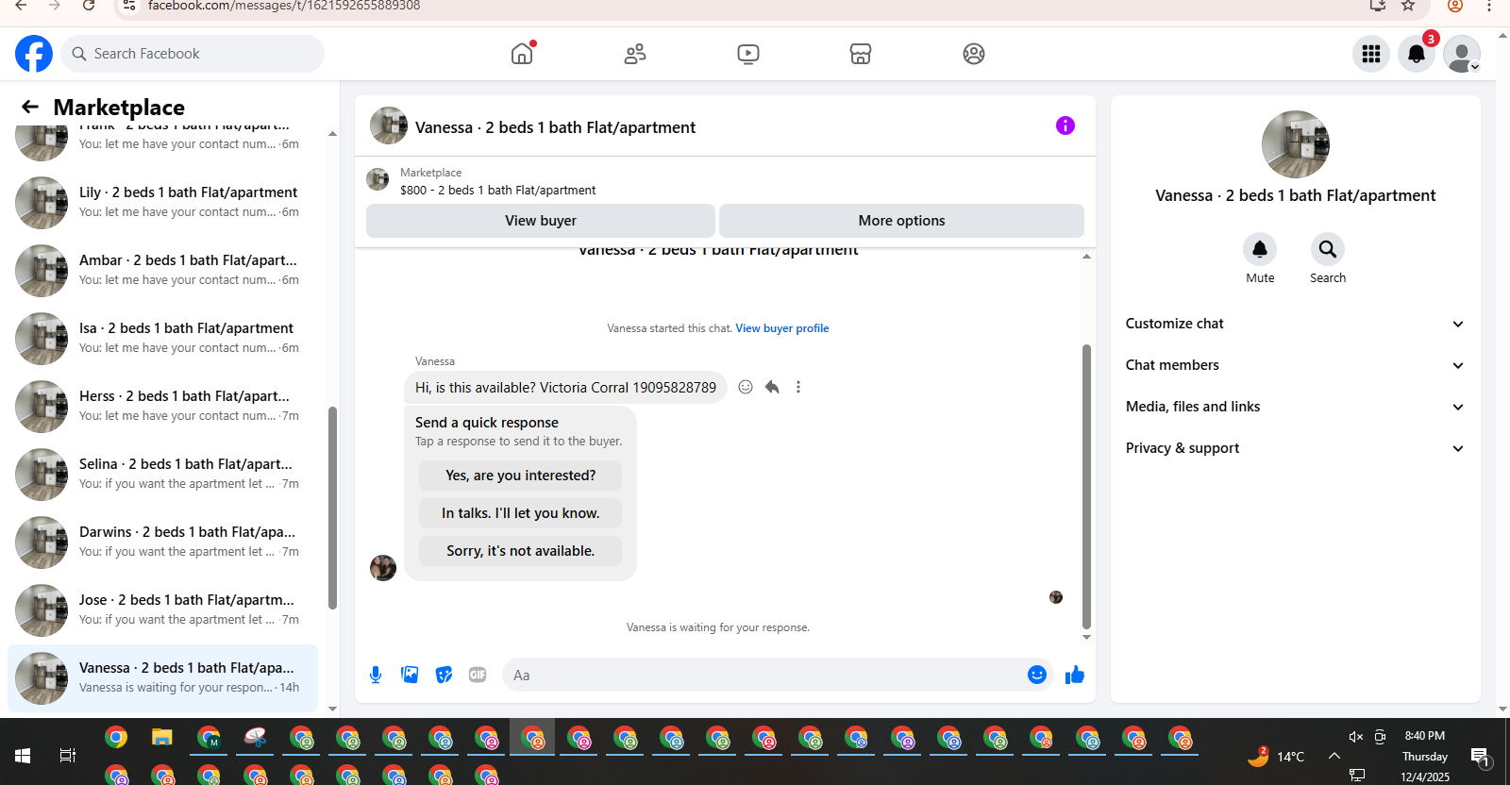Click the Search Facebook field
Viewport: 1510px width, 785px height.
(x=193, y=54)
